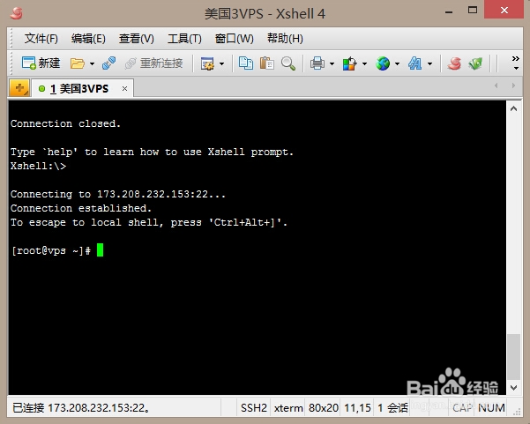This screenshot has width=530, height=424.
Task: Expand the color scheme dropdown arrow
Action: tap(364, 63)
